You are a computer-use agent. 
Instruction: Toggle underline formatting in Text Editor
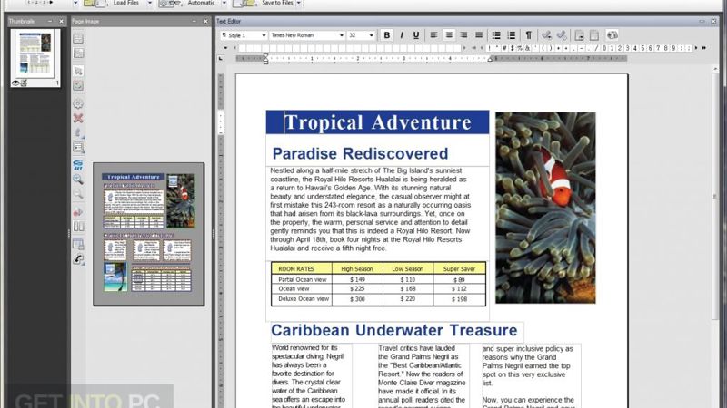pos(416,35)
